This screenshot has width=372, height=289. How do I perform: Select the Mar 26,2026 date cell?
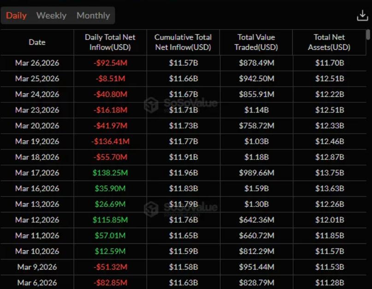(x=37, y=63)
